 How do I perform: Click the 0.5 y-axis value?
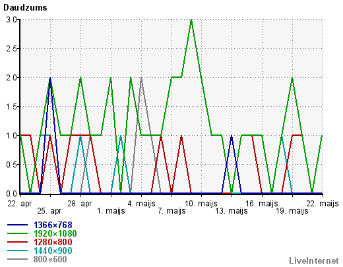click(12, 165)
